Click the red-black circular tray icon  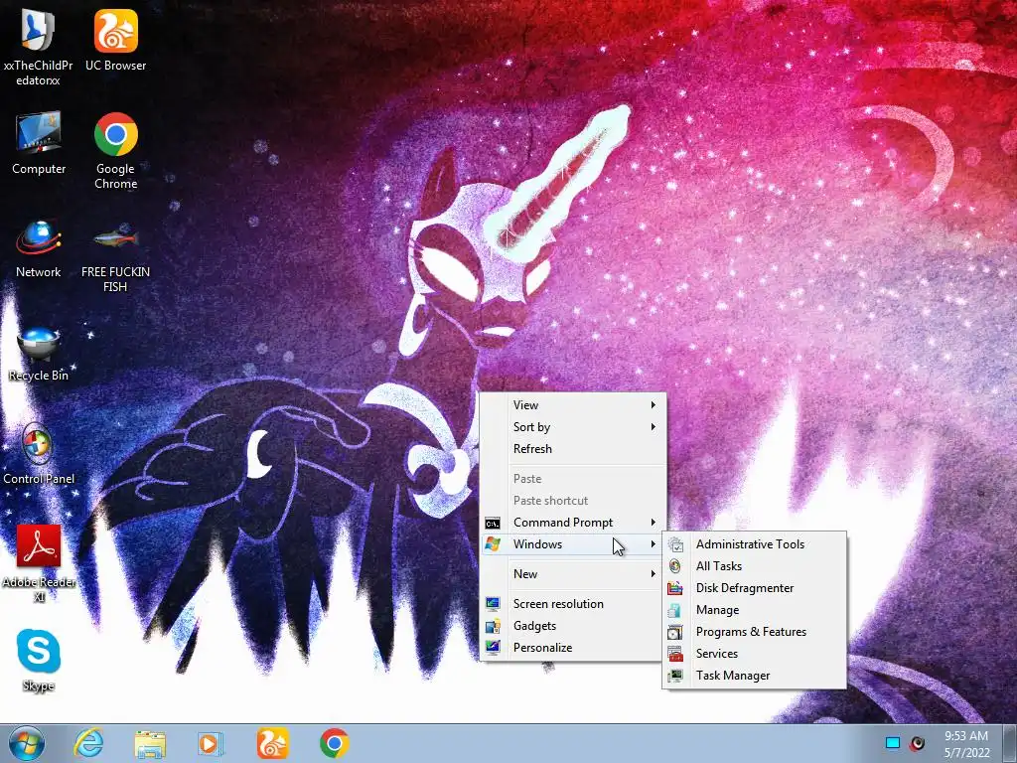click(x=917, y=743)
